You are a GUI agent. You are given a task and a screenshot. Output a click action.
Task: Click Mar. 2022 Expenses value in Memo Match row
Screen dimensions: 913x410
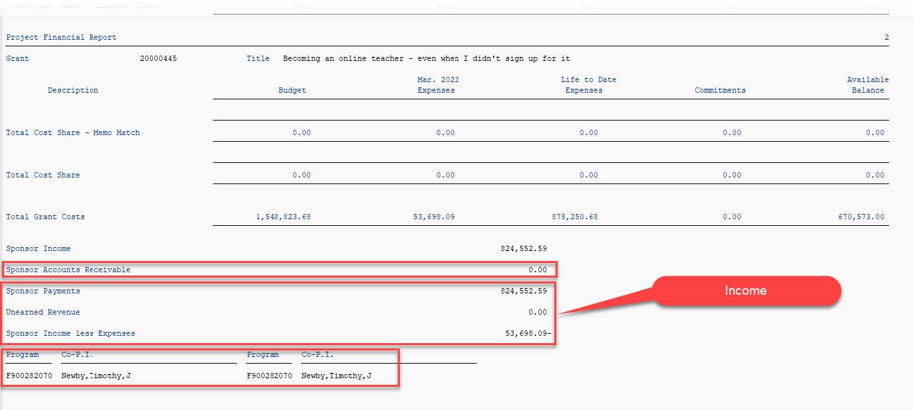446,132
